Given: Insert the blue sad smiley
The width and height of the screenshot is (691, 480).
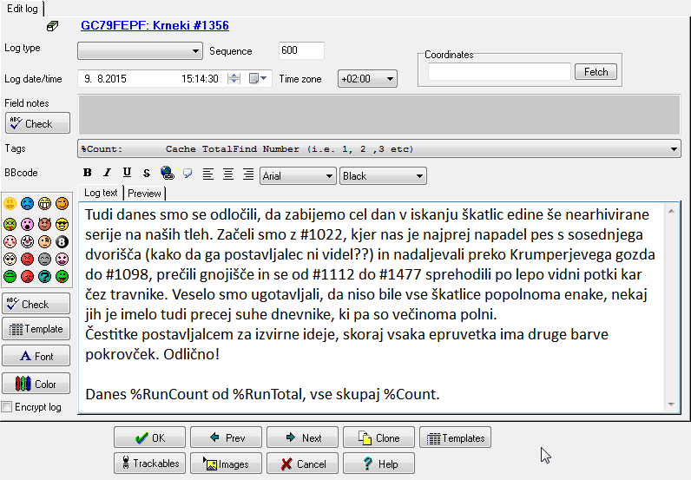Looking at the screenshot, I should [27, 204].
